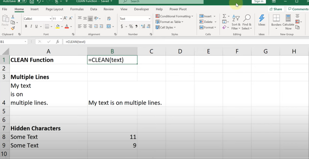Click the Copy icon in Clipboard group
The image size is (309, 159).
point(13,22)
